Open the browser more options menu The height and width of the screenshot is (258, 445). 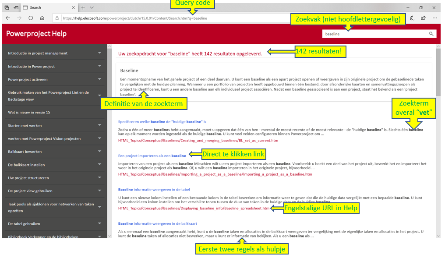tap(435, 18)
